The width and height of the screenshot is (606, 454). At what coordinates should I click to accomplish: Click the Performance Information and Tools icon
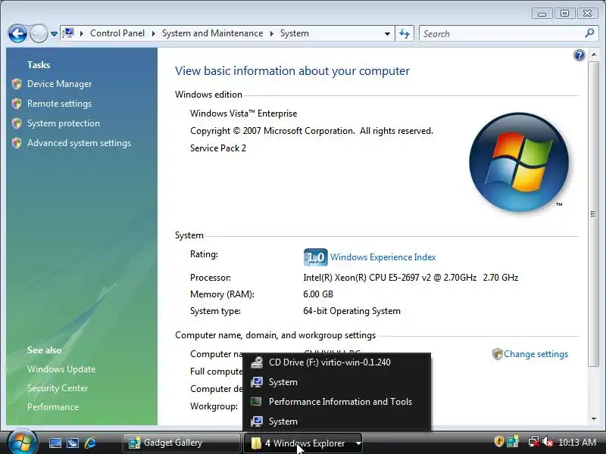click(x=256, y=402)
